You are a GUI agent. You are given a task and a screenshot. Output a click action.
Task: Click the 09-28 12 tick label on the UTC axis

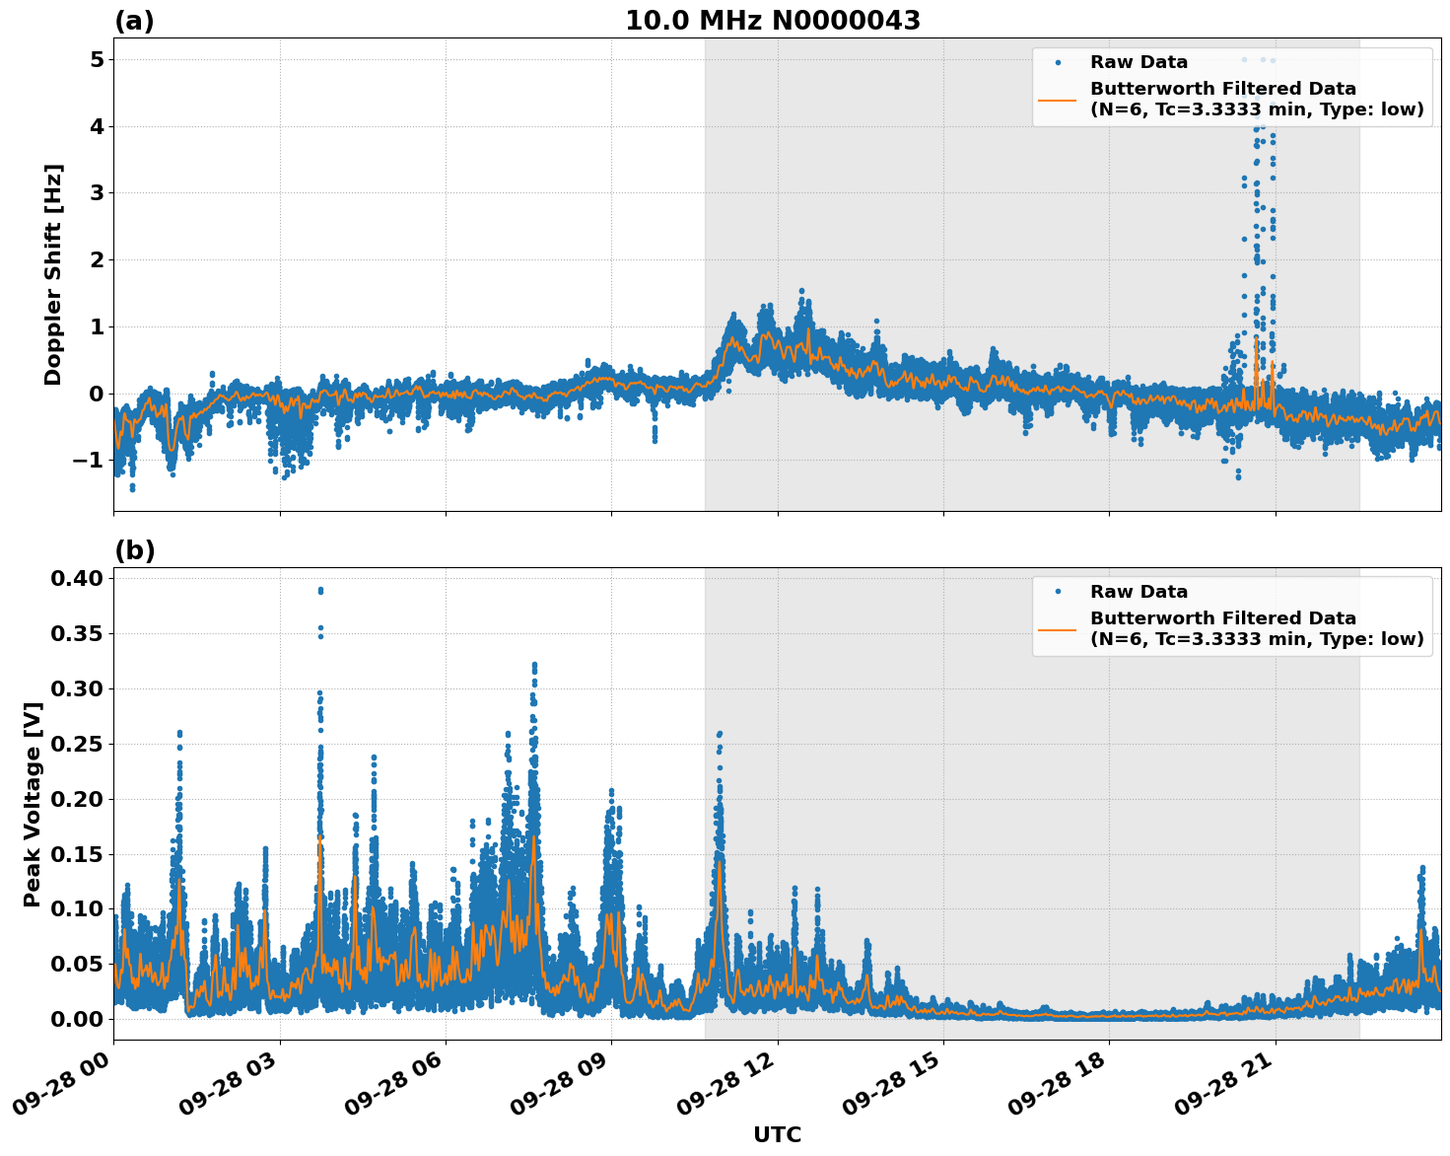coord(725,1081)
